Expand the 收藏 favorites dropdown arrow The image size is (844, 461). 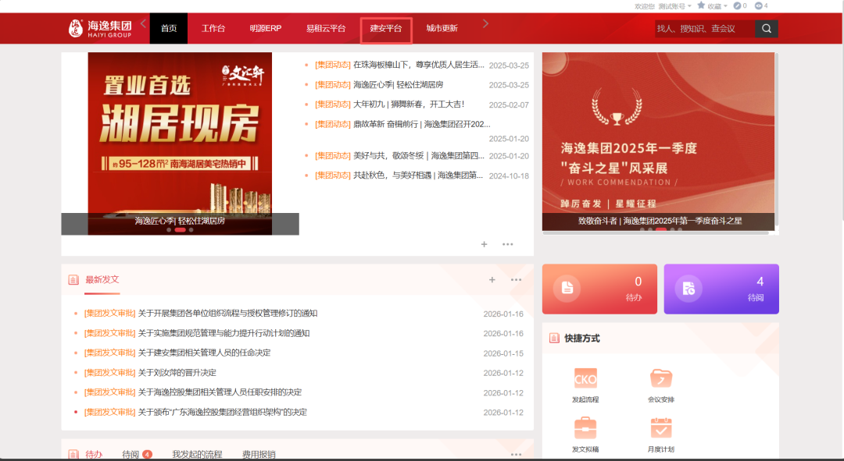[x=725, y=6]
